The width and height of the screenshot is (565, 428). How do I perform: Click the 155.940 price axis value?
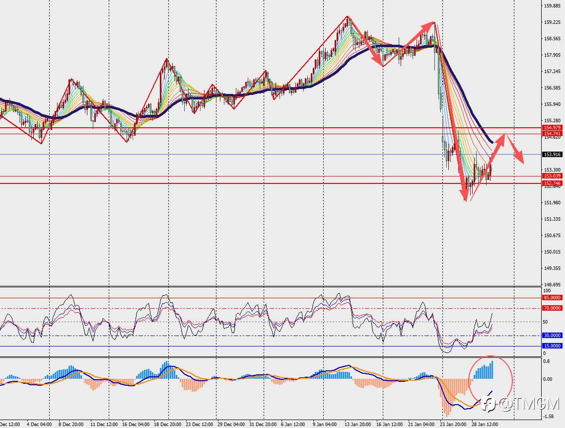552,104
